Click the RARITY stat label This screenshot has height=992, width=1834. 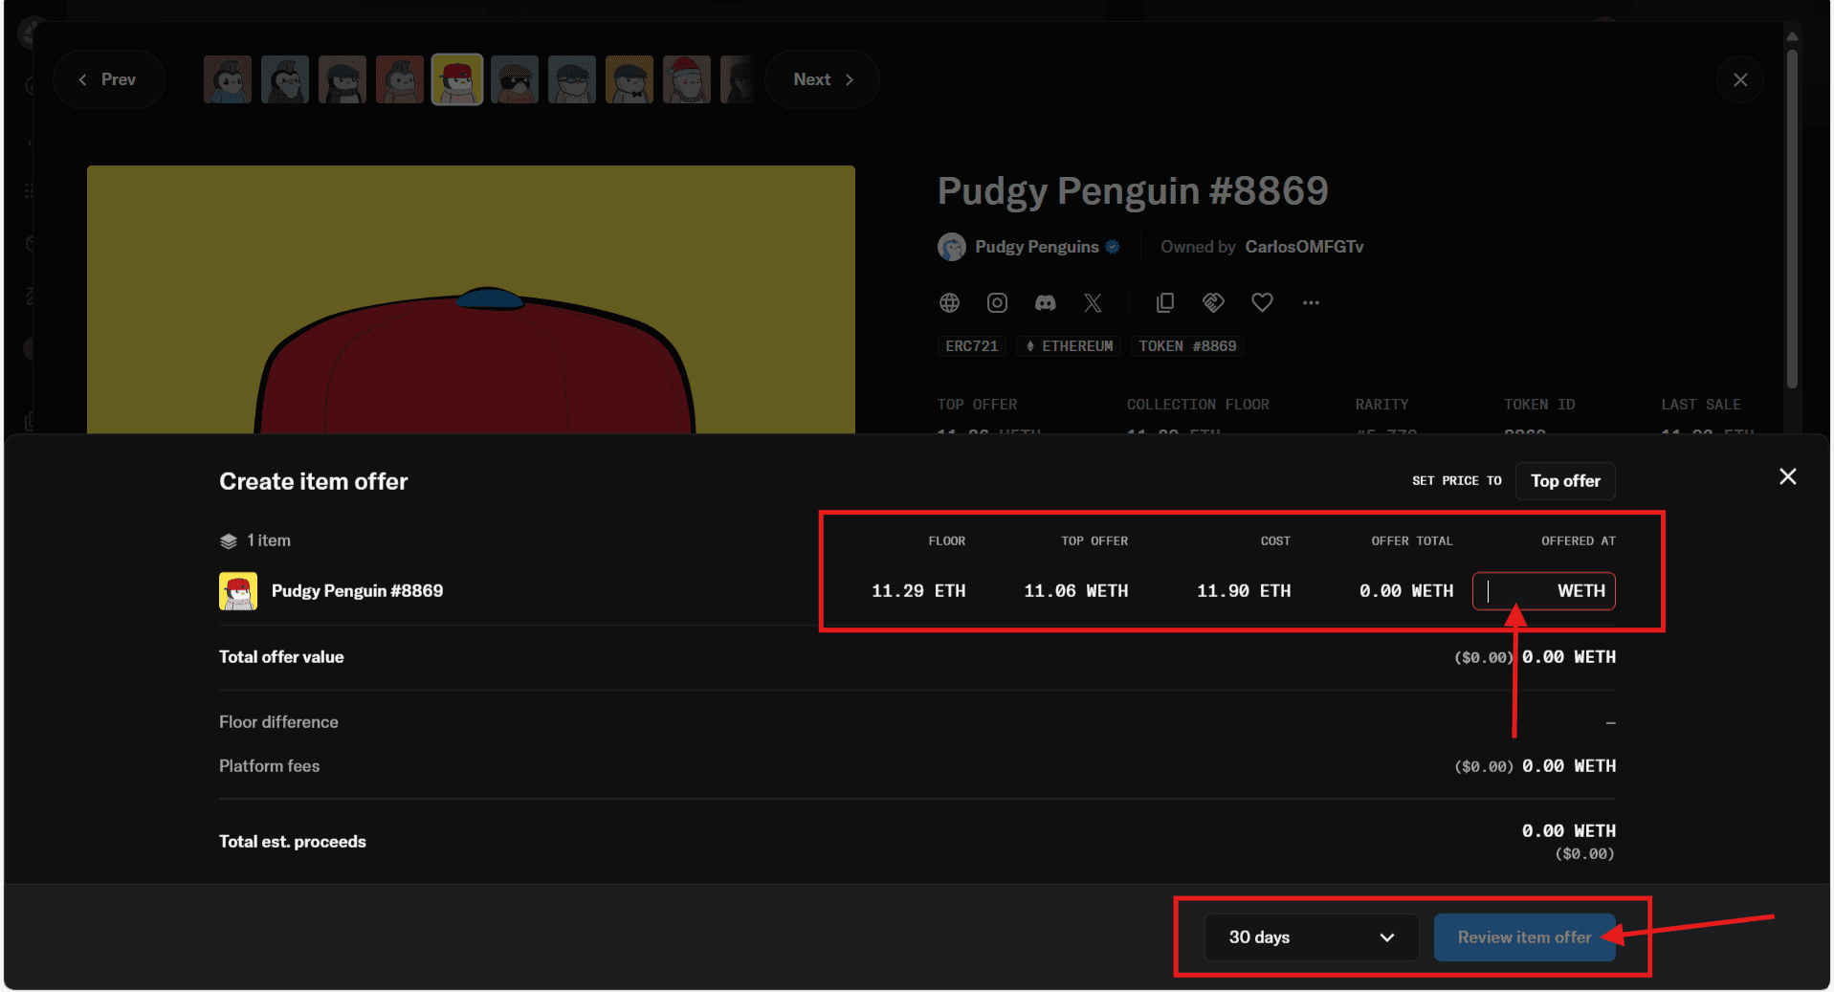coord(1381,405)
